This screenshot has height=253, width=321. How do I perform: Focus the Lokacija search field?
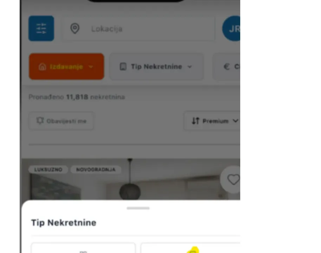pos(139,29)
